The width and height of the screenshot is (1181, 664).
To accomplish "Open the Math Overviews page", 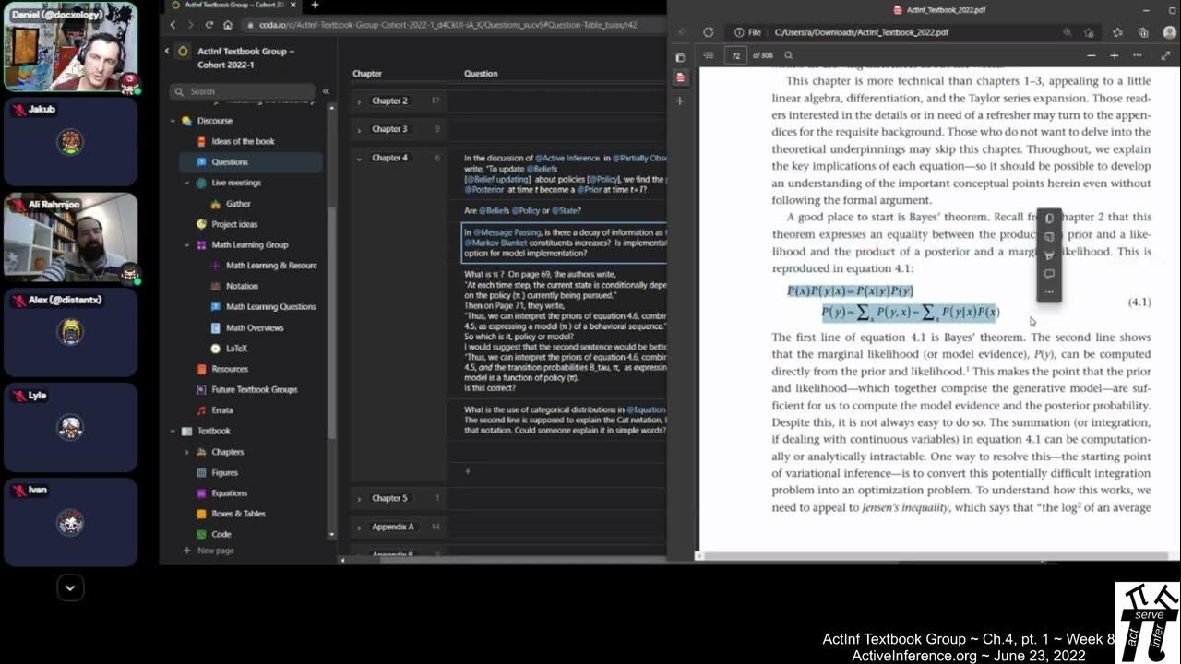I will 255,327.
